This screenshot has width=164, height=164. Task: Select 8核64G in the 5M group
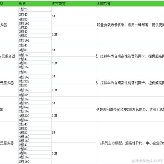click(x=35, y=107)
